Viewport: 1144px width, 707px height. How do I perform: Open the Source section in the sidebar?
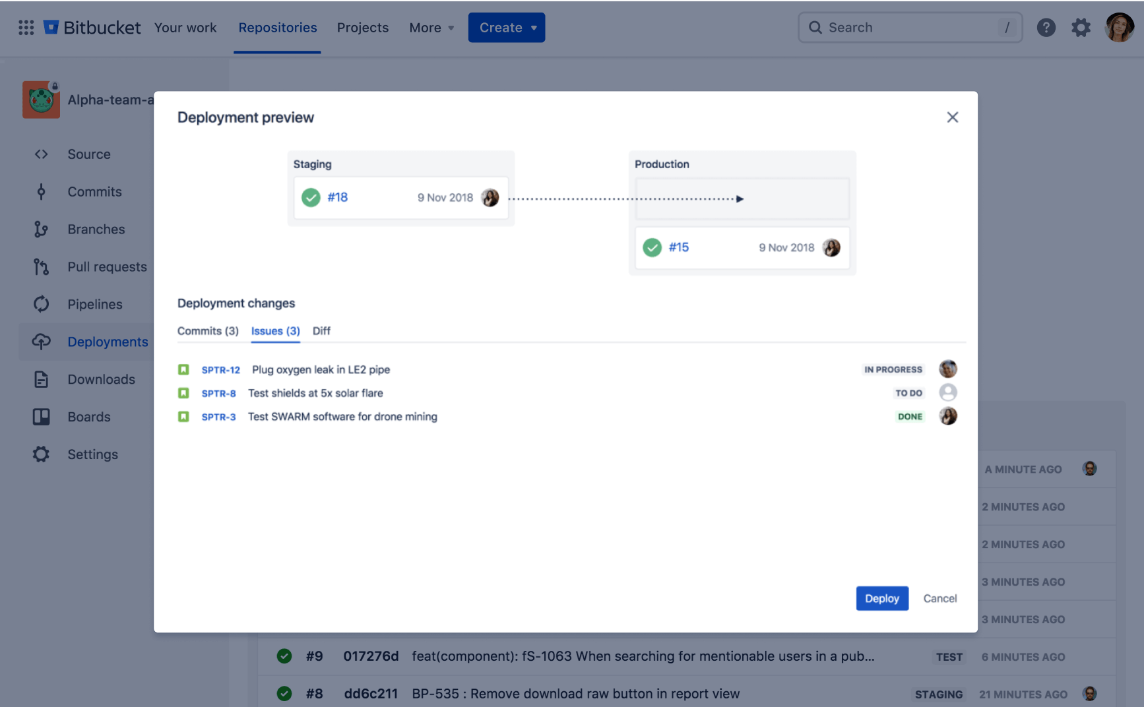88,154
